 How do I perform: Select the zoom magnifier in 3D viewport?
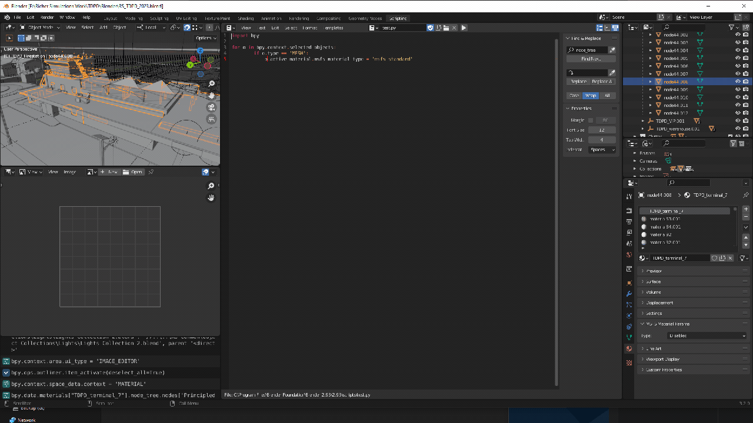pos(212,84)
